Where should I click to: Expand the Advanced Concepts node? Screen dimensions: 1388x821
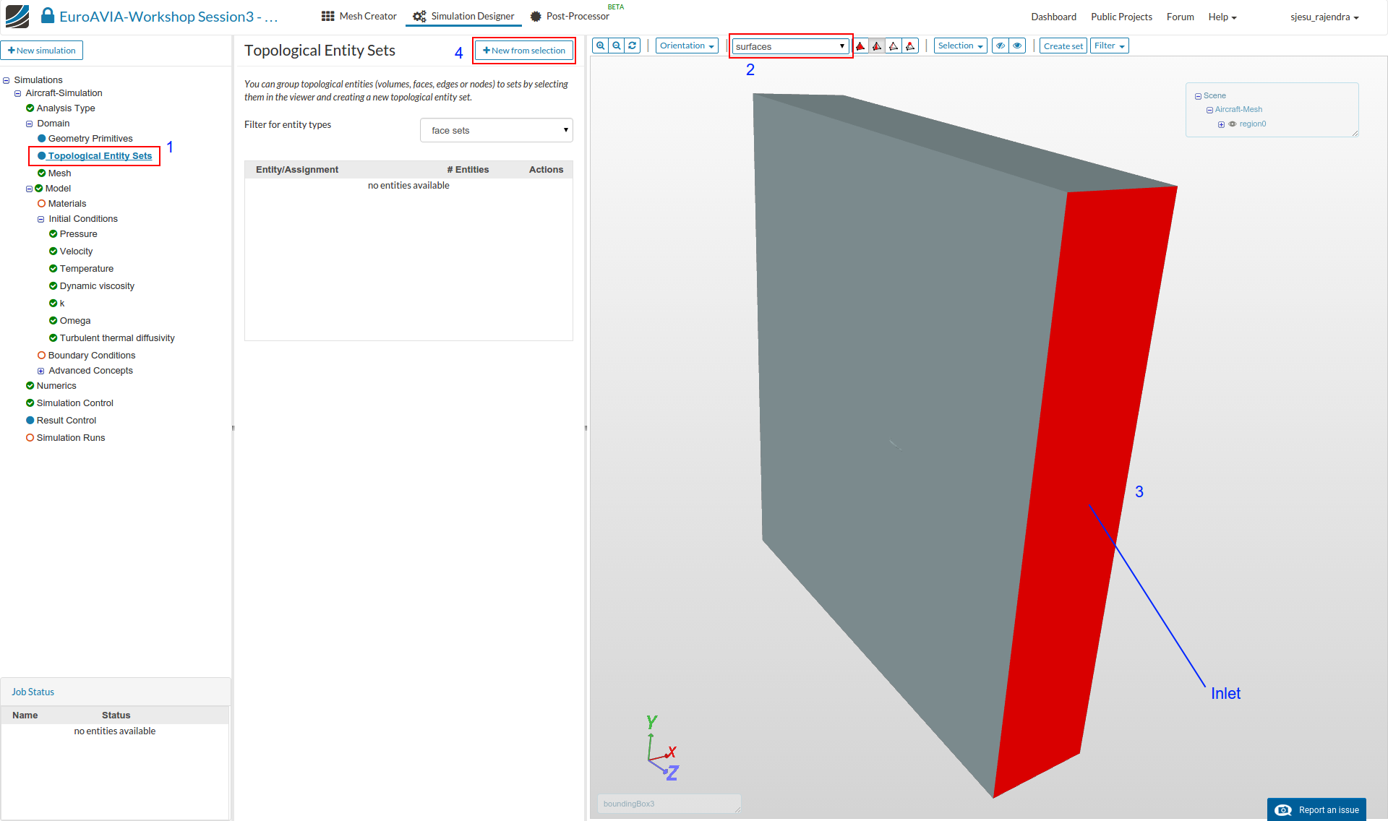pos(41,371)
